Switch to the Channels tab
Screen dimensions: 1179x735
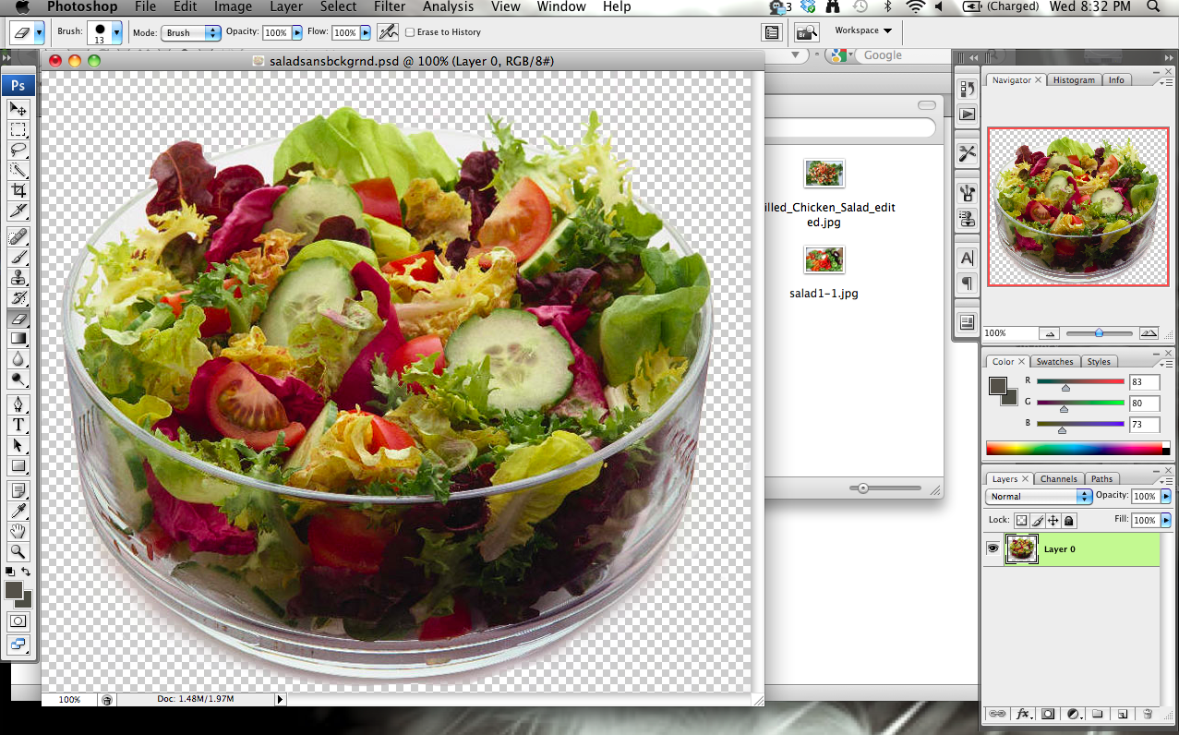[1058, 478]
